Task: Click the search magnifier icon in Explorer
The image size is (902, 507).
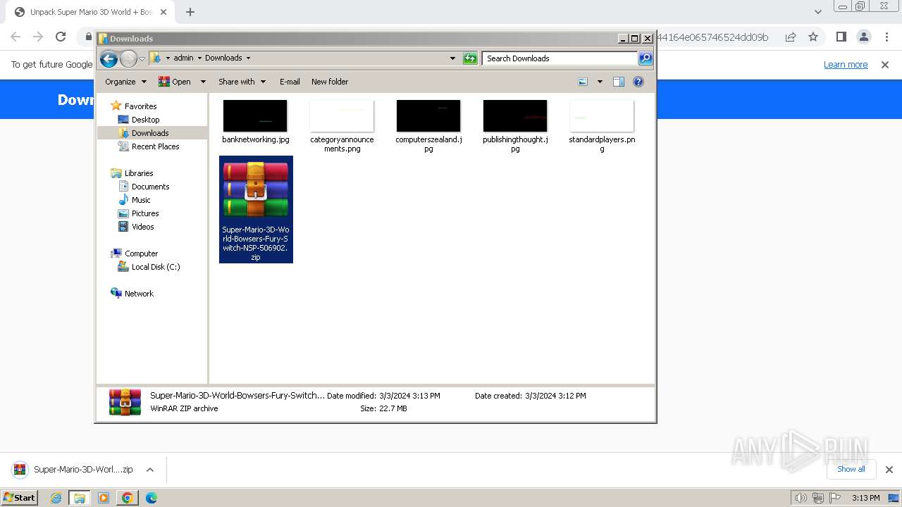Action: point(645,58)
